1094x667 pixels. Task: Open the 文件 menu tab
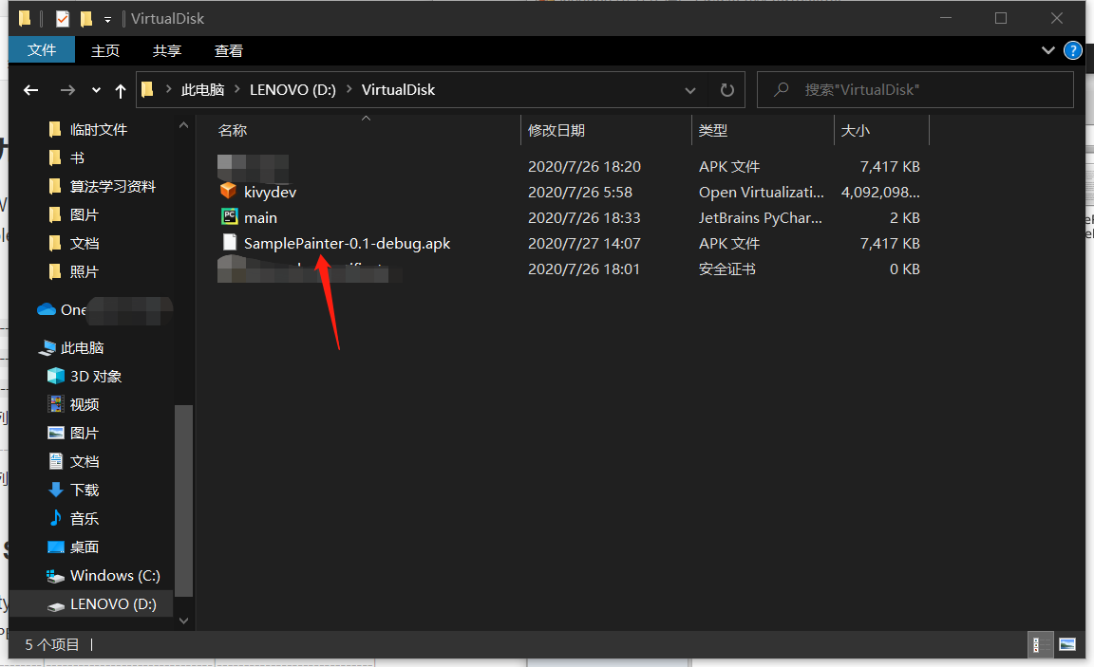42,50
